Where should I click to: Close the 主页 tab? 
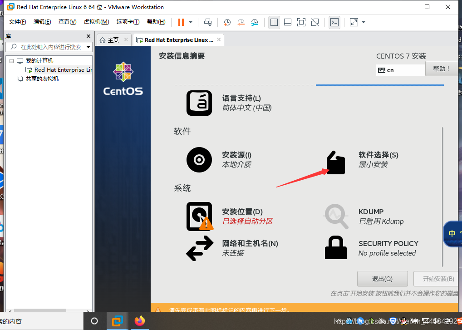coord(126,39)
